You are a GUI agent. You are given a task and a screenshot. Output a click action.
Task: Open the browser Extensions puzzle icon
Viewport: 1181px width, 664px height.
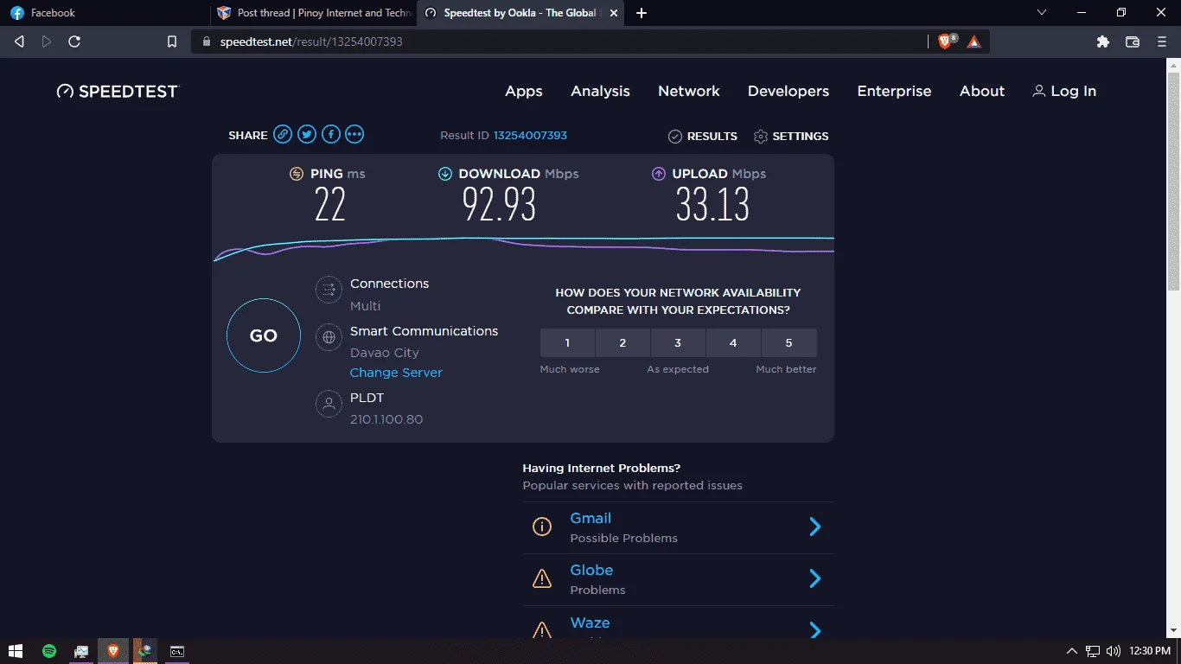coord(1103,41)
